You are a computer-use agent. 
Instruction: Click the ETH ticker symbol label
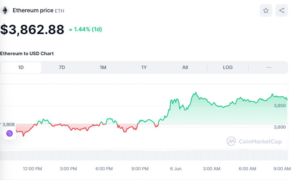pyautogui.click(x=60, y=11)
